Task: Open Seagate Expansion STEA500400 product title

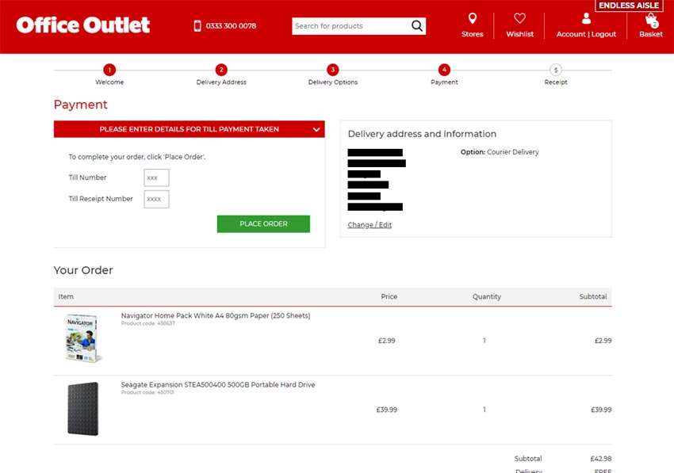Action: [x=218, y=384]
